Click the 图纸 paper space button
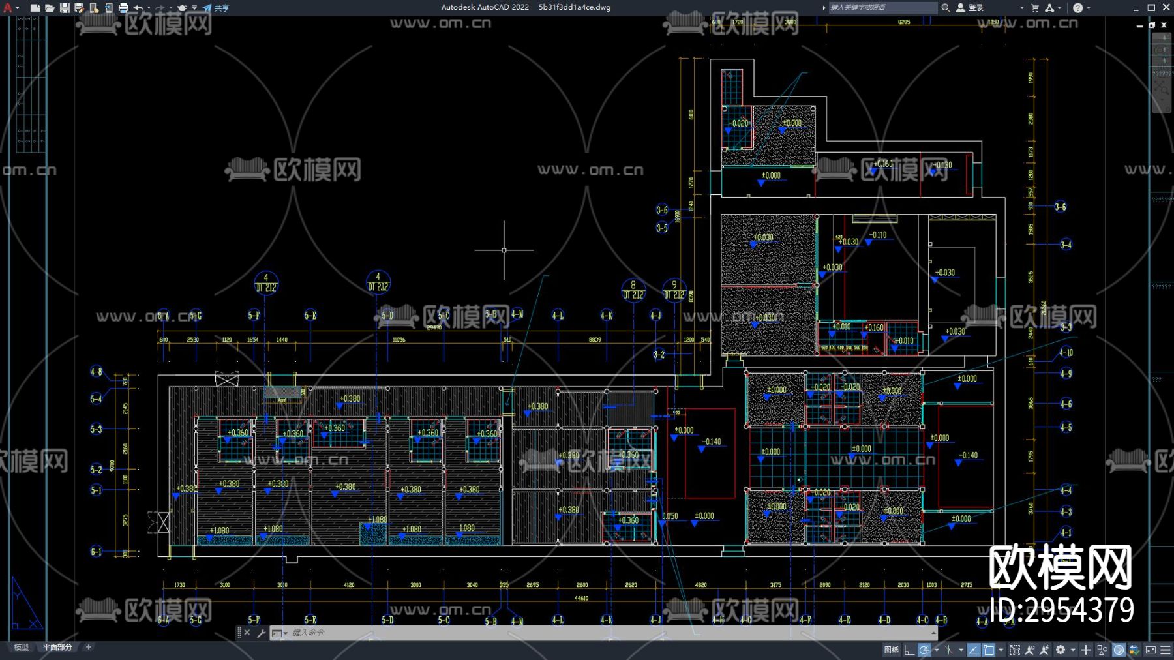Viewport: 1174px width, 660px height. point(892,650)
